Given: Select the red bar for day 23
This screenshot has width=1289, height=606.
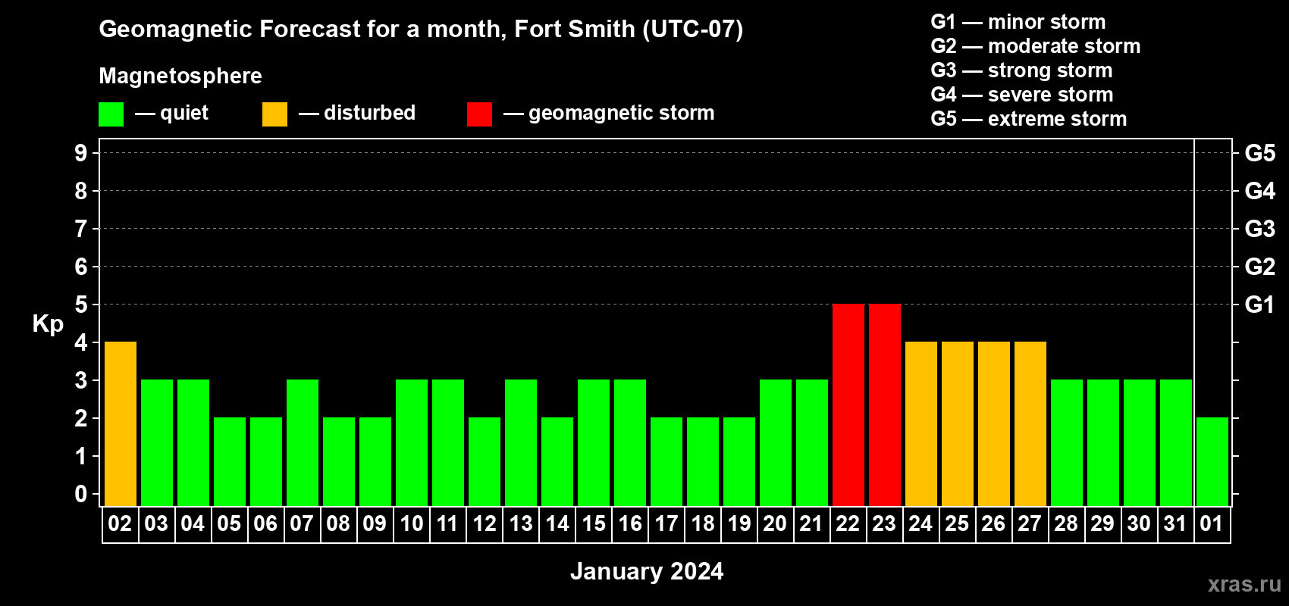Looking at the screenshot, I should [885, 405].
